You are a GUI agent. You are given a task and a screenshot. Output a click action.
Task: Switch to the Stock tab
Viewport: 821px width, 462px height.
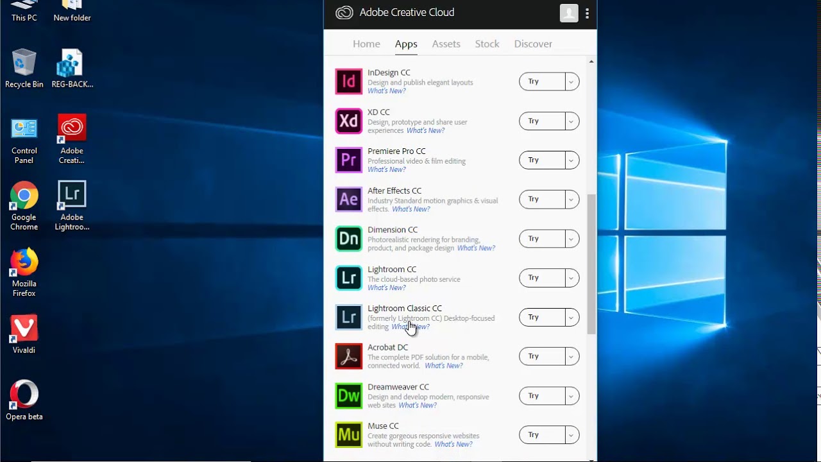[487, 44]
